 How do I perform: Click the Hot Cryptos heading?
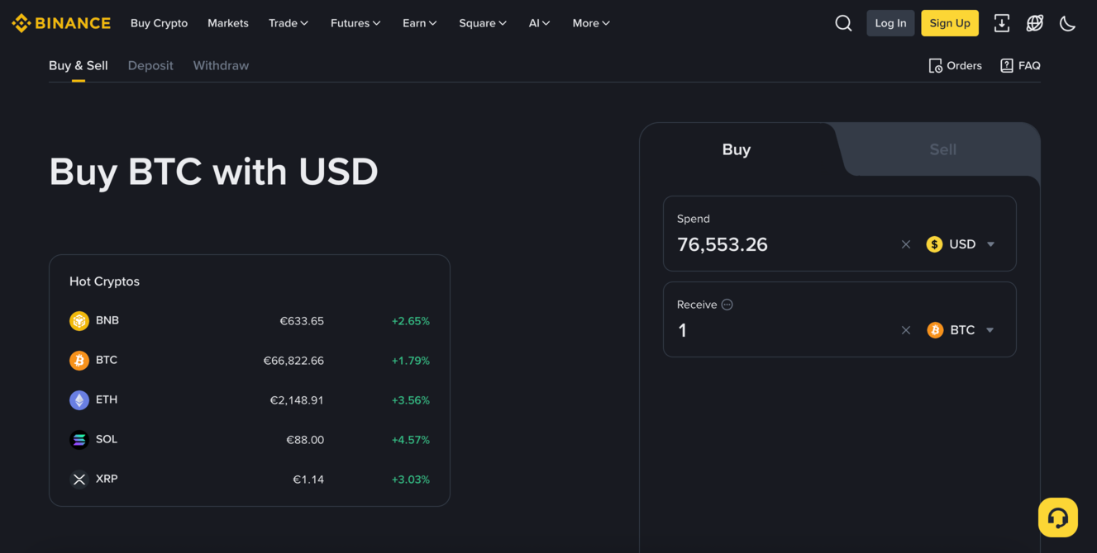pyautogui.click(x=104, y=281)
